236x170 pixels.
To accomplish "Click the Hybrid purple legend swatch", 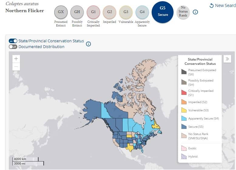I will pyautogui.click(x=184, y=156).
